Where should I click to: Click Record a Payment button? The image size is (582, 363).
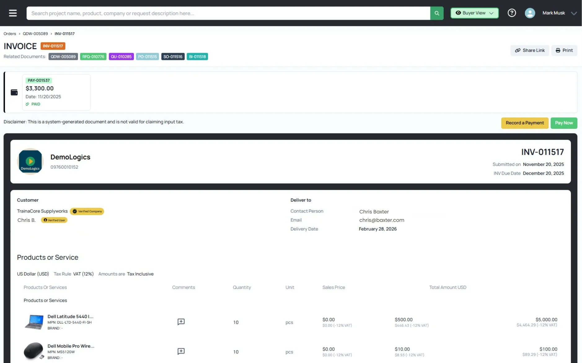pyautogui.click(x=525, y=123)
